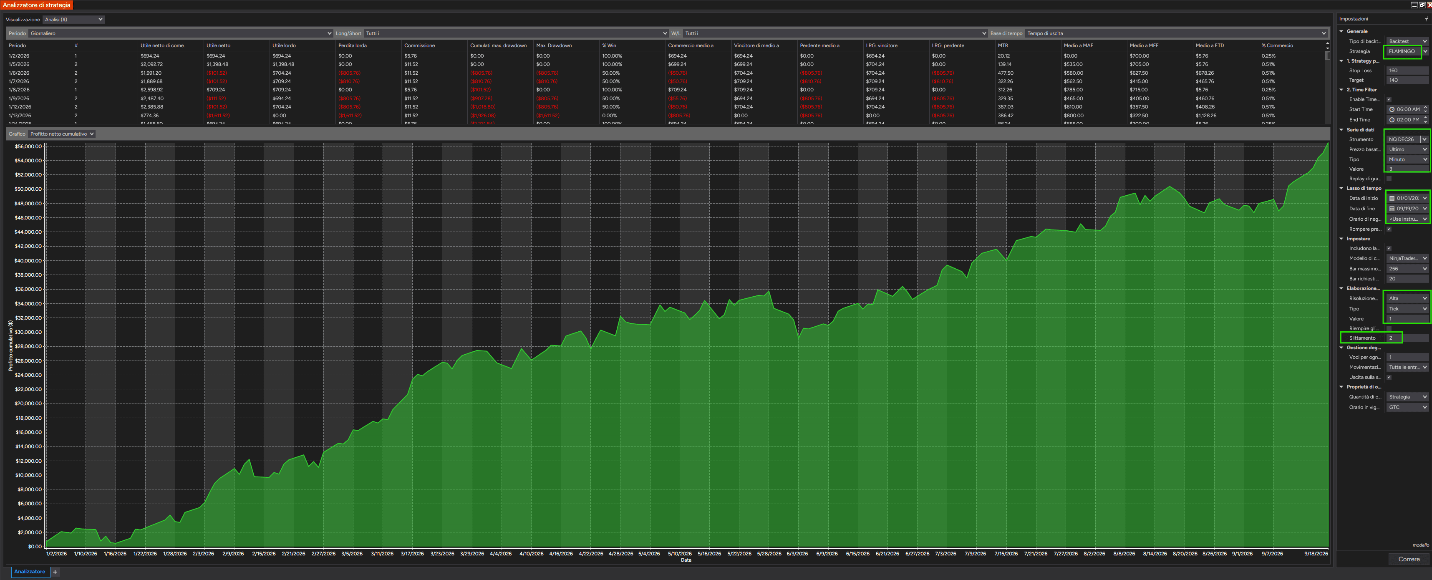Open Quantità di ordine Strategia dropdown
1432x580 pixels.
click(x=1407, y=397)
